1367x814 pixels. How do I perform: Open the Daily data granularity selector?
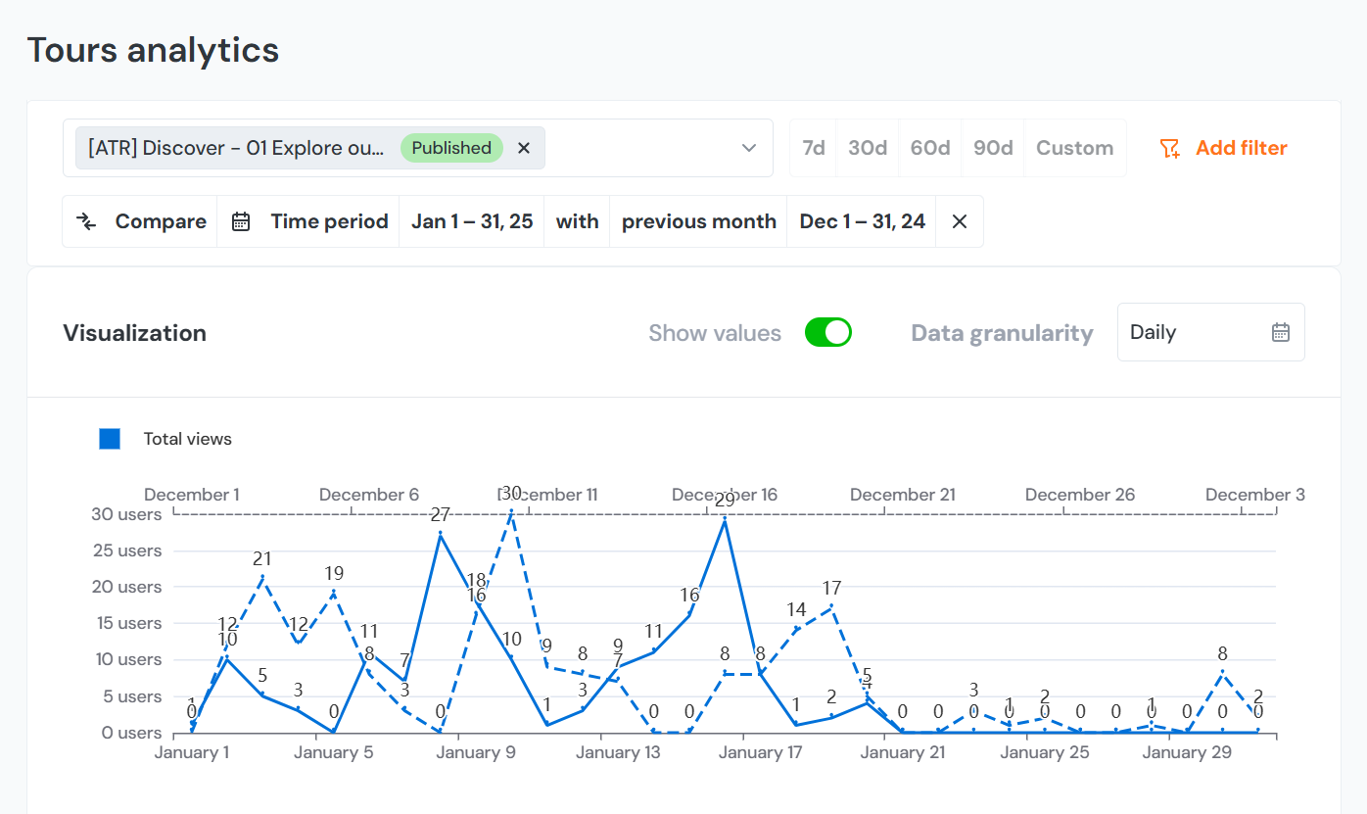tap(1195, 332)
